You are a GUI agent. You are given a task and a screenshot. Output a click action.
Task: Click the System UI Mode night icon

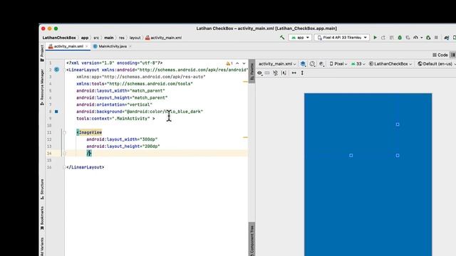click(321, 63)
